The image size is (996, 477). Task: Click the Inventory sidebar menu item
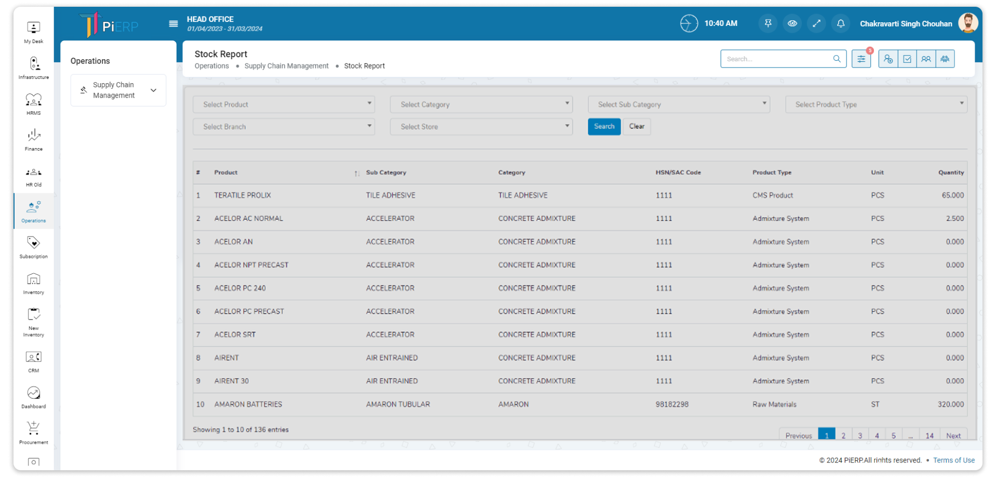(33, 284)
